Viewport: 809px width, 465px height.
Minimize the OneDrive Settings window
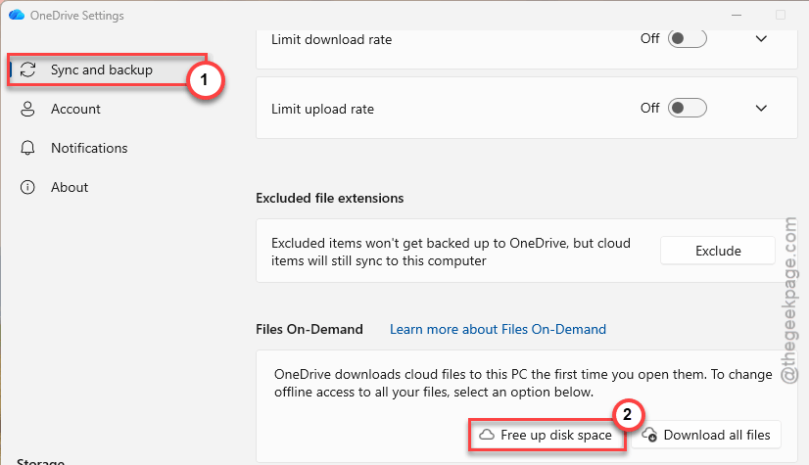pos(737,16)
